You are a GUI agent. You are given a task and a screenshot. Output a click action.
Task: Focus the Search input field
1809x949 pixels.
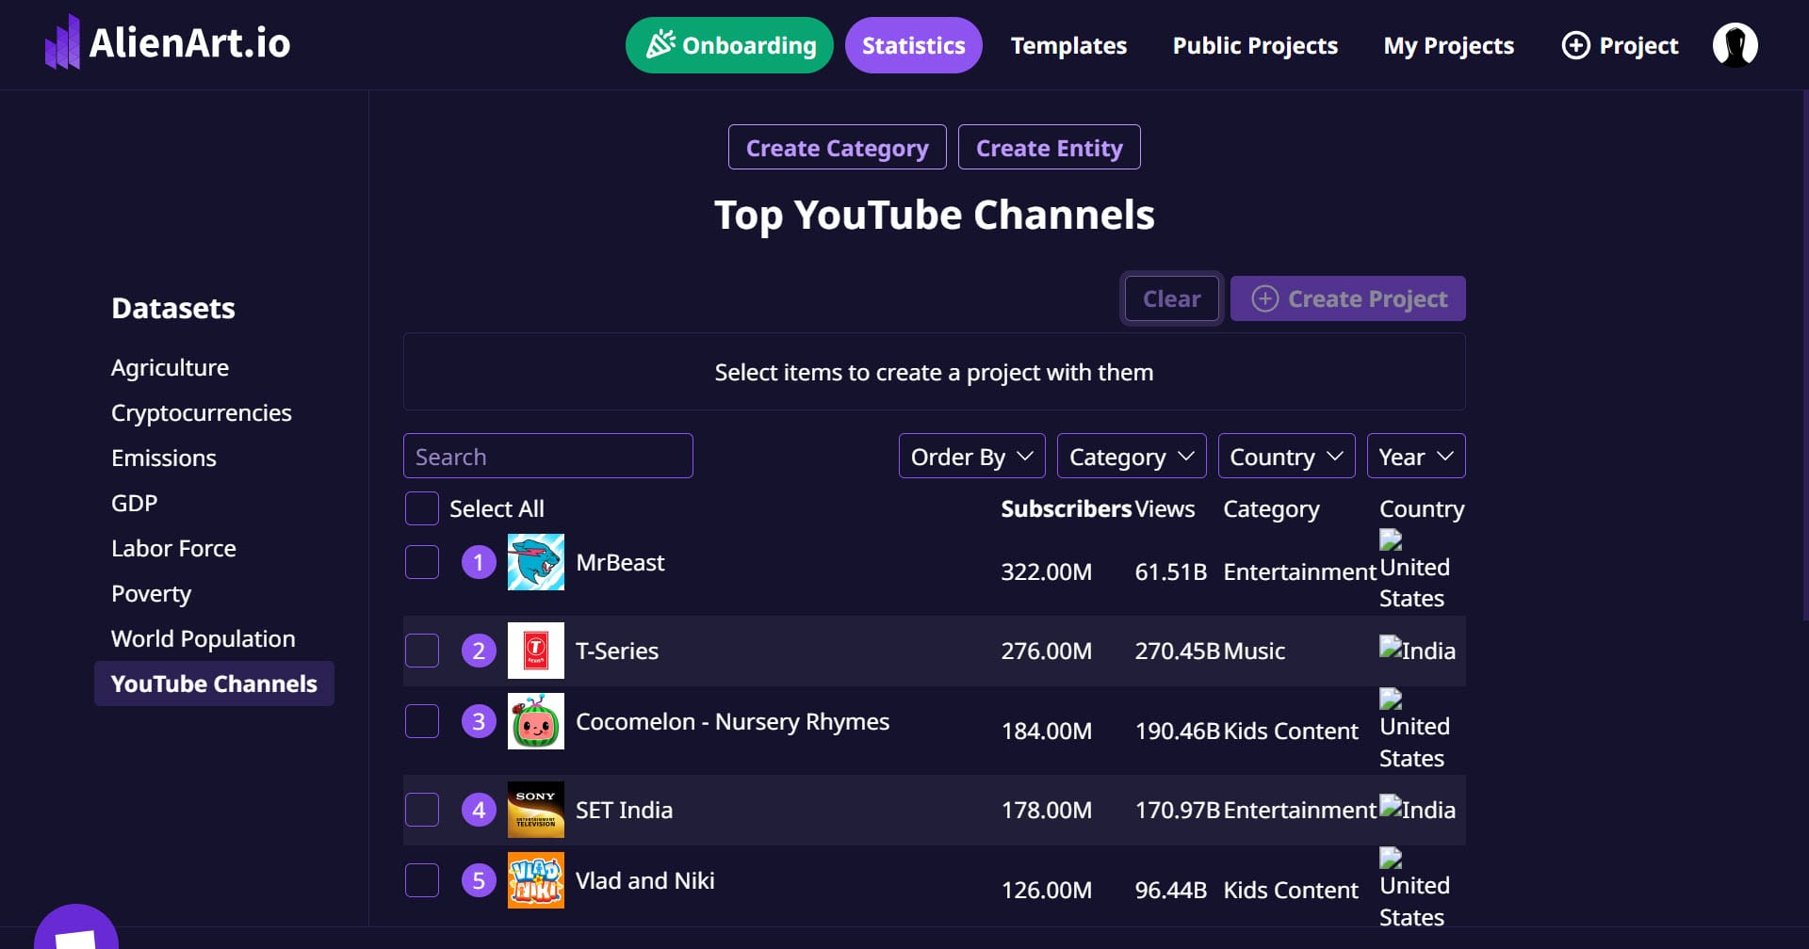[x=548, y=456]
